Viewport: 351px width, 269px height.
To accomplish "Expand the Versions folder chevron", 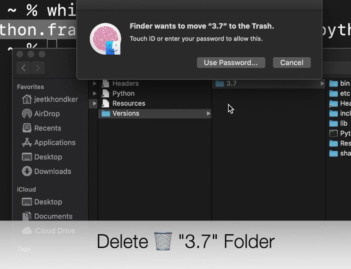I will coord(208,113).
